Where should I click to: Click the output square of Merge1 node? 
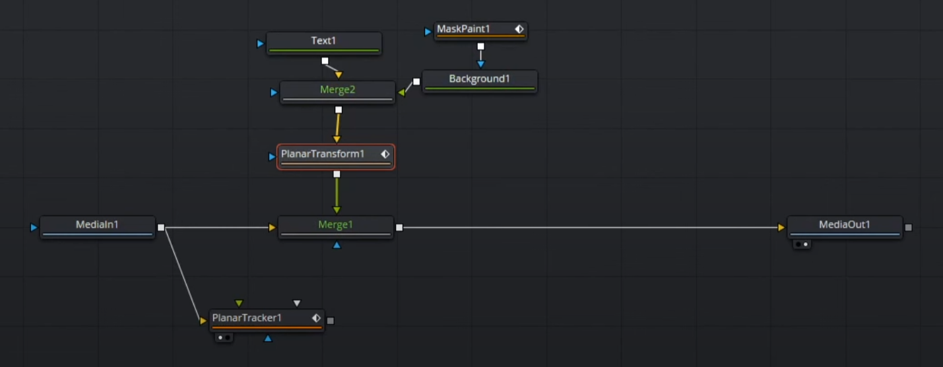(x=399, y=228)
